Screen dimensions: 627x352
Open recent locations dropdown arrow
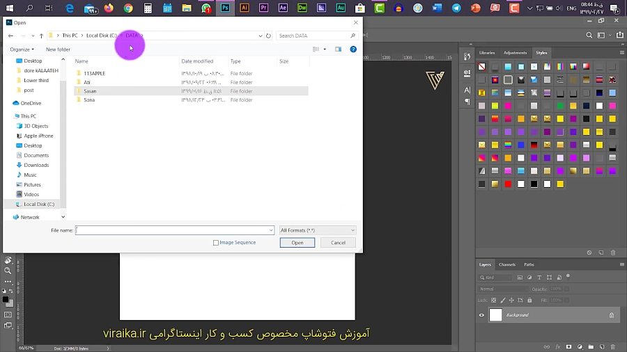point(33,36)
